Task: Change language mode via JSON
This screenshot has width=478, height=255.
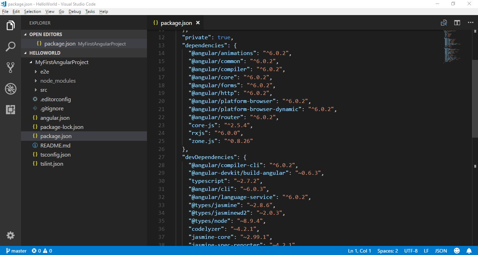Action: coord(441,251)
